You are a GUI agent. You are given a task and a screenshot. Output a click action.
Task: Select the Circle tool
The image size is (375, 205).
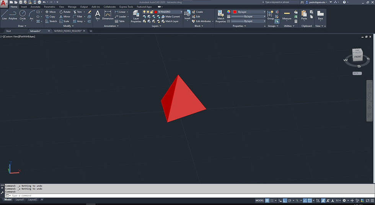coord(23,15)
